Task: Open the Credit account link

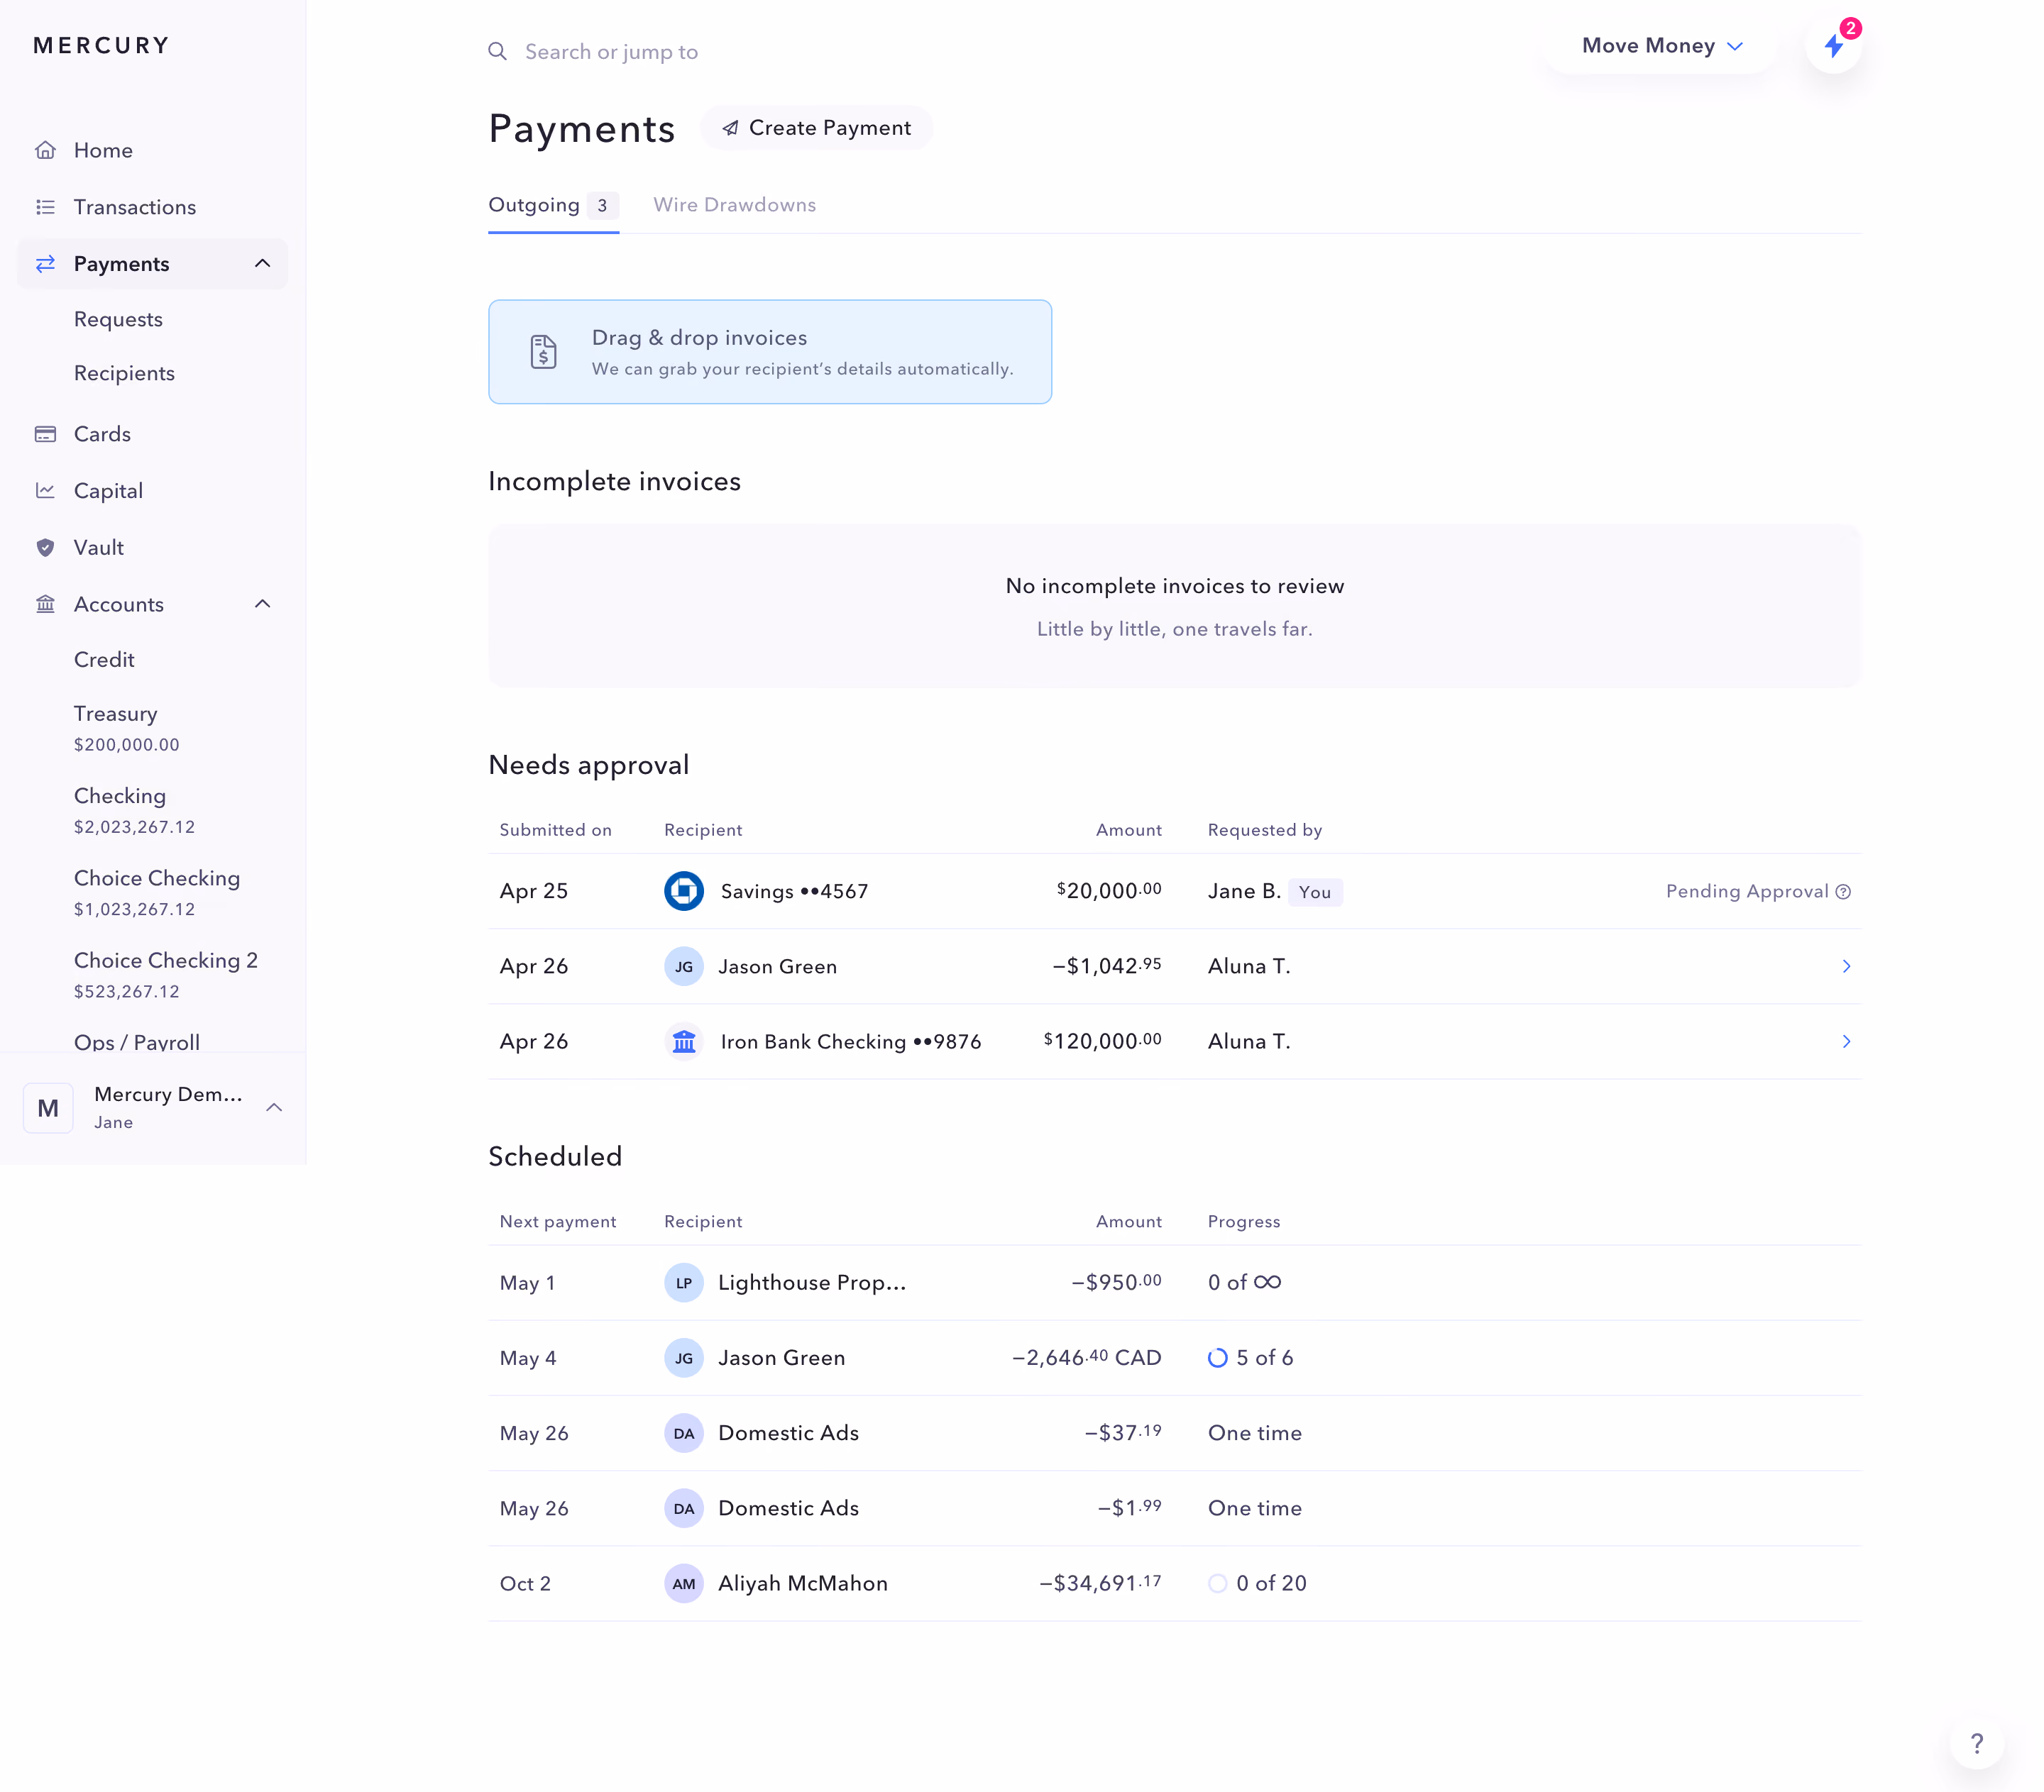Action: 104,660
